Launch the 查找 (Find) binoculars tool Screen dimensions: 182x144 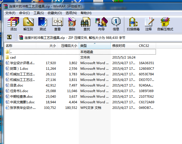coord(86,24)
